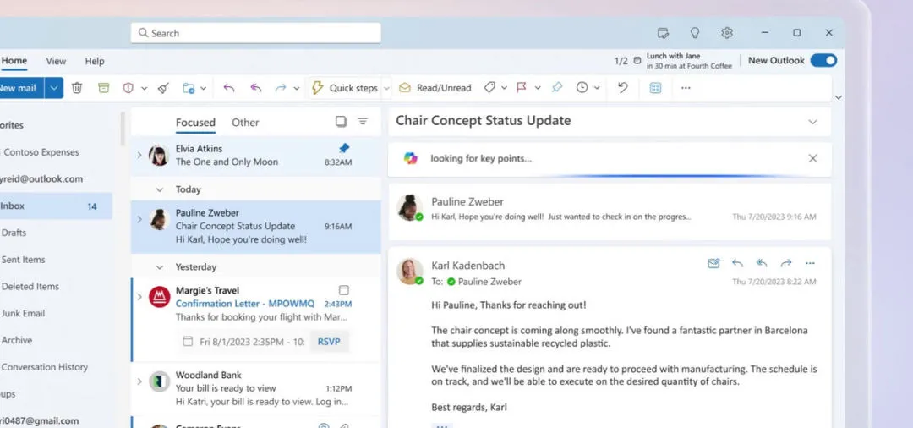Open the My Day calendar icon in title bar

[663, 33]
